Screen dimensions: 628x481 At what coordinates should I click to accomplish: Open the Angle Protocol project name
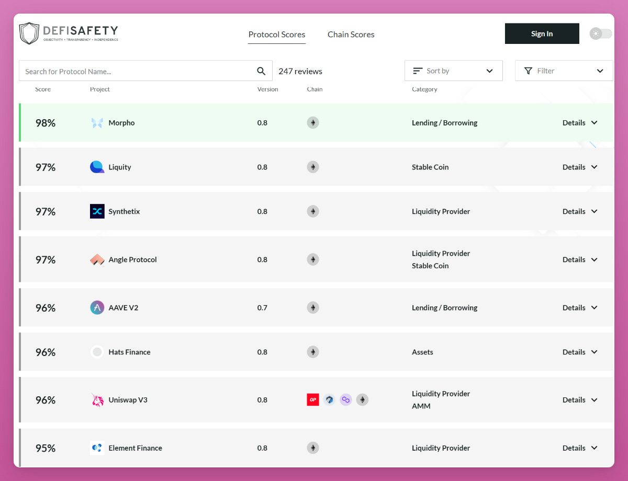click(x=132, y=259)
